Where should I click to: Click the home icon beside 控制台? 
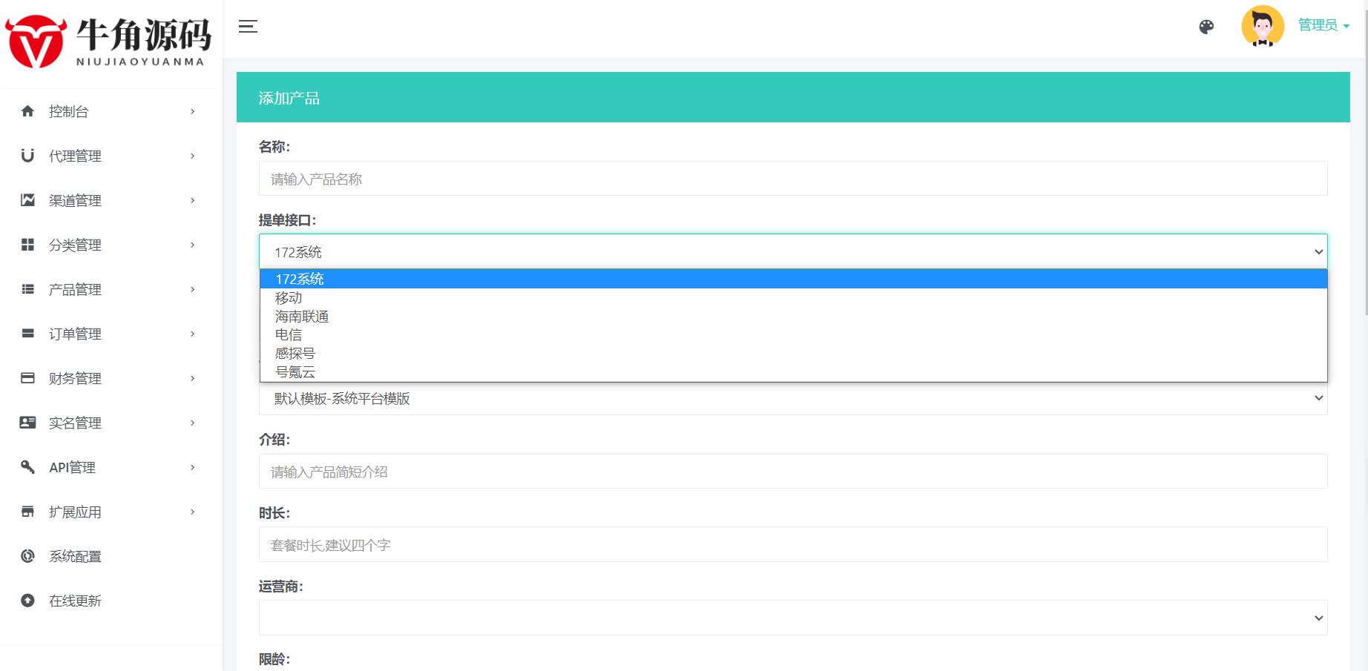click(27, 111)
